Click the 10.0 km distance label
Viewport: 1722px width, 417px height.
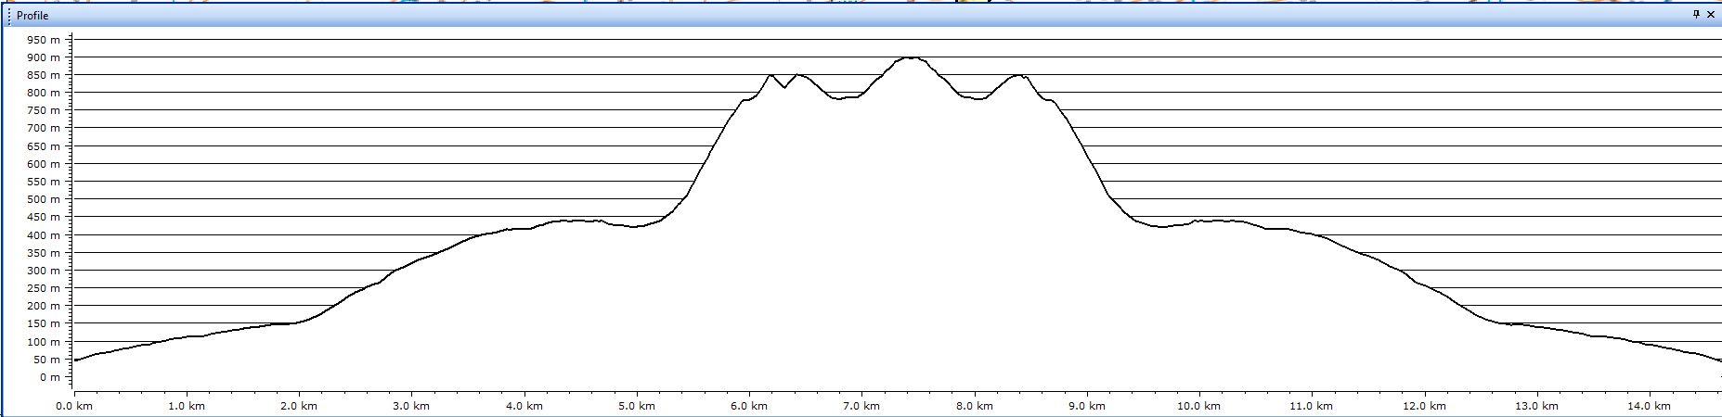1198,406
